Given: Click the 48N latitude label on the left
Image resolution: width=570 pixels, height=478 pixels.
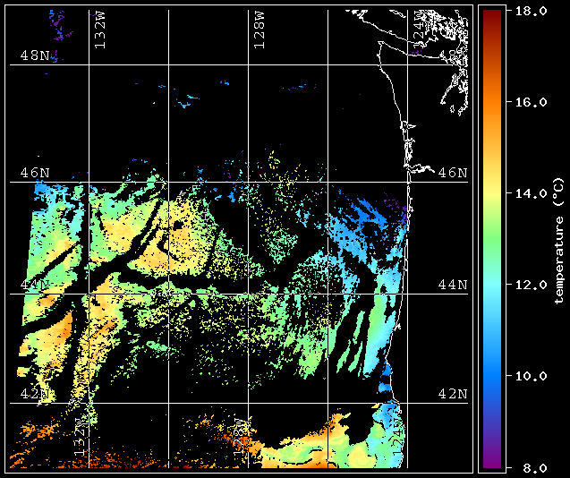Looking at the screenshot, I should point(35,55).
